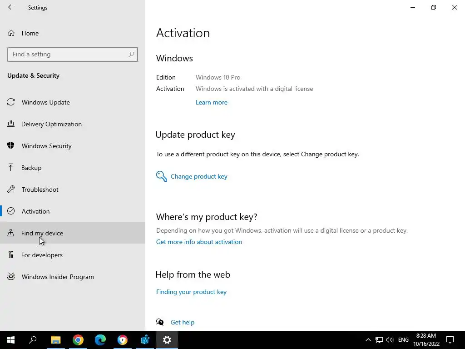The height and width of the screenshot is (349, 465).
Task: Click the Windows Insider cat icon
Action: 11,277
